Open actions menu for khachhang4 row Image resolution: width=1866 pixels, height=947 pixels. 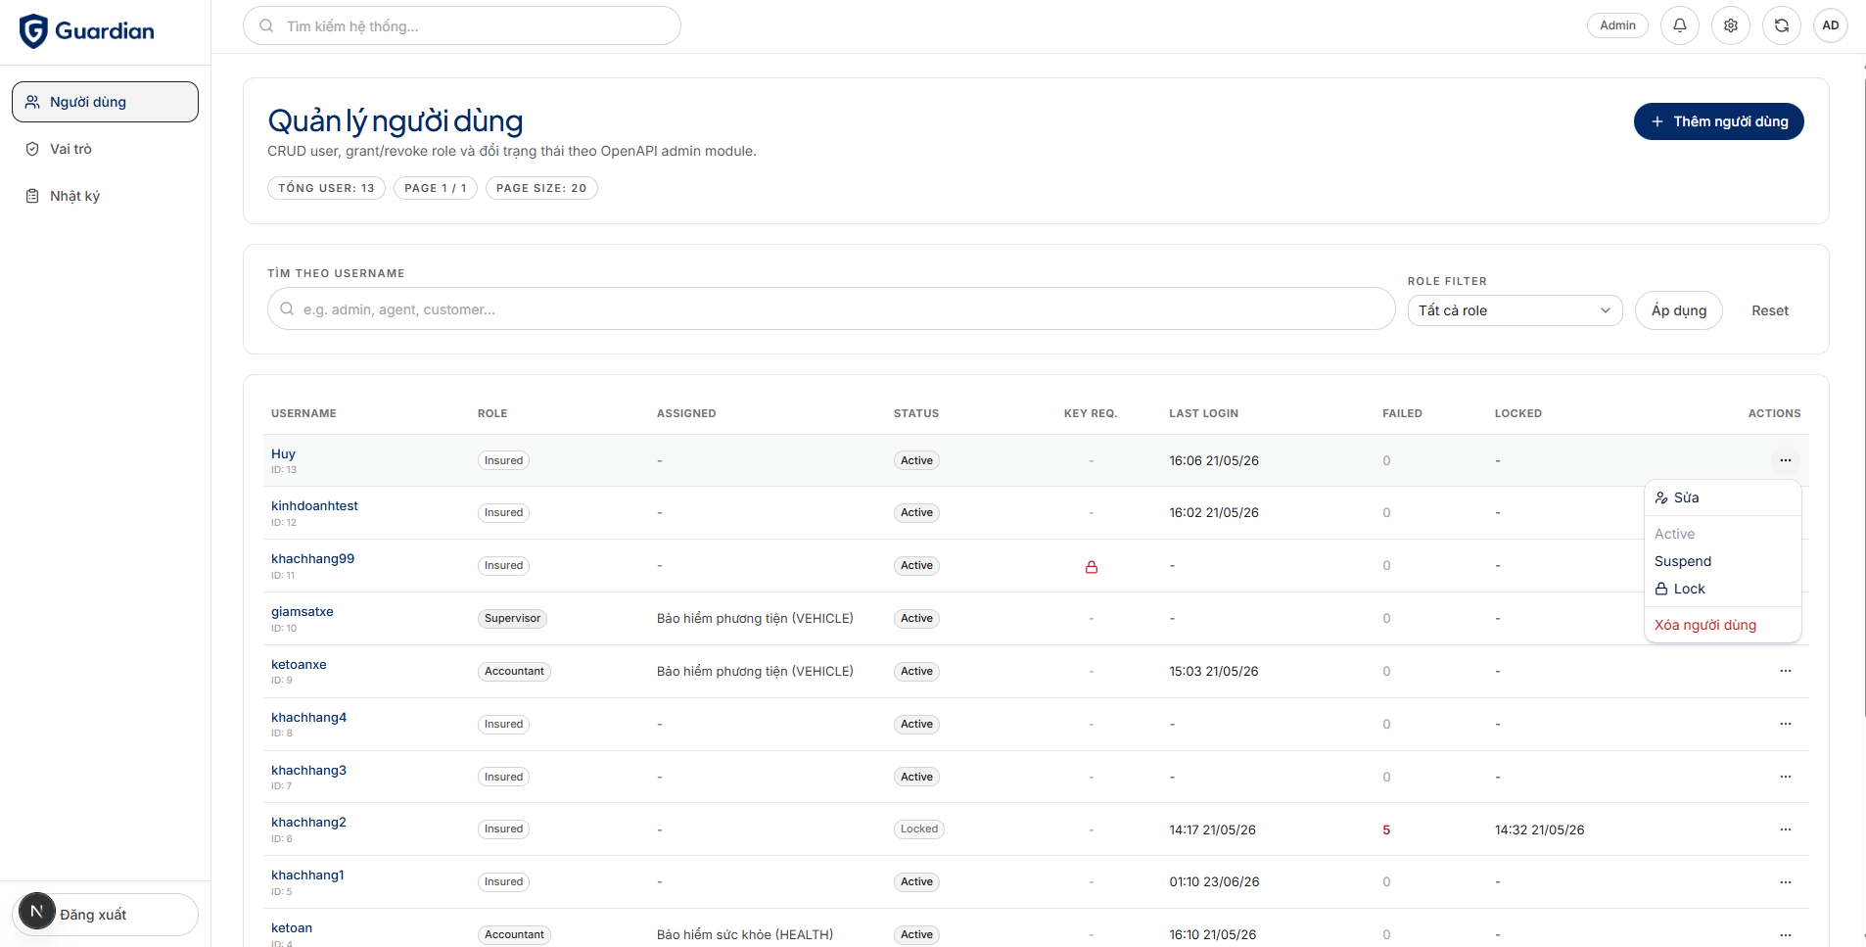pos(1786,724)
